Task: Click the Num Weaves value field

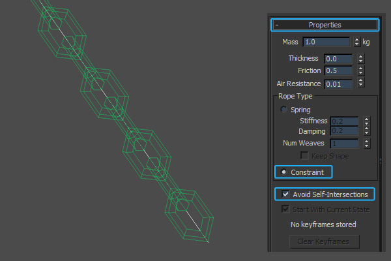Action: tap(344, 144)
